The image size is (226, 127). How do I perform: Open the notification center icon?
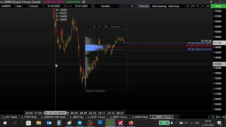(x=220, y=123)
